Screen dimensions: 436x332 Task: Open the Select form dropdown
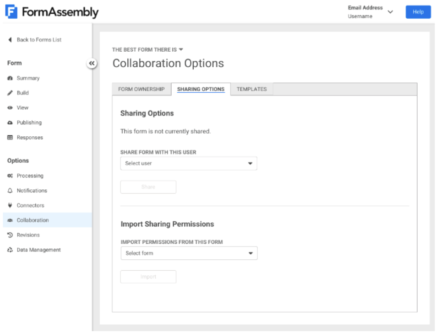click(x=189, y=253)
